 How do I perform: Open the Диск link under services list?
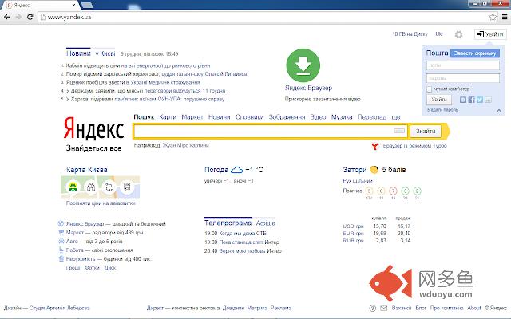(110, 268)
